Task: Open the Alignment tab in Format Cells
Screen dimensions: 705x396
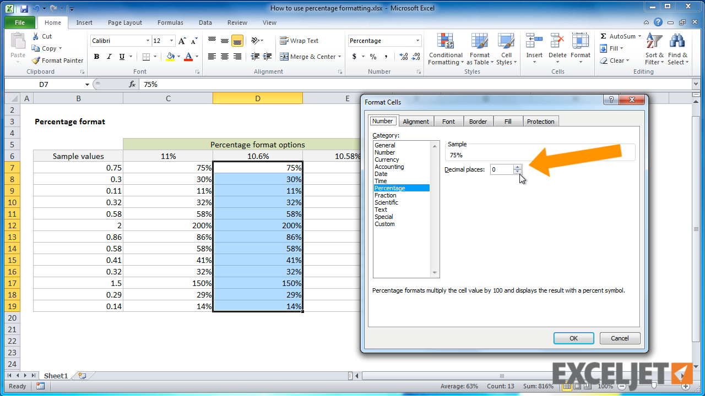Action: click(416, 121)
